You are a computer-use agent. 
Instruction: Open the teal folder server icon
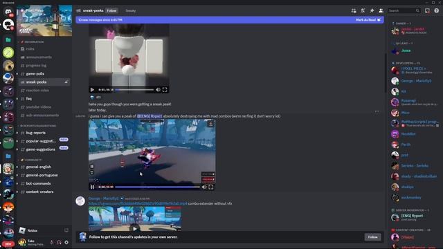click(8, 40)
